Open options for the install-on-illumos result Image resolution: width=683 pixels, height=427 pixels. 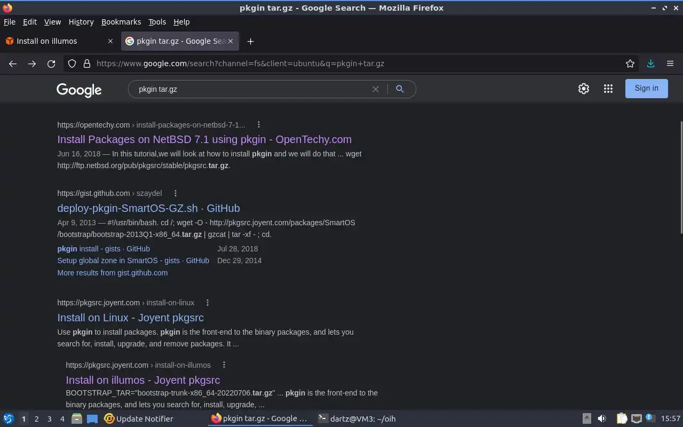point(224,365)
